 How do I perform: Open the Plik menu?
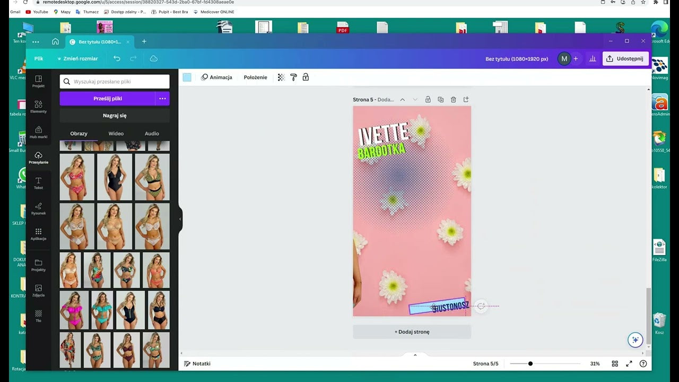(x=39, y=58)
